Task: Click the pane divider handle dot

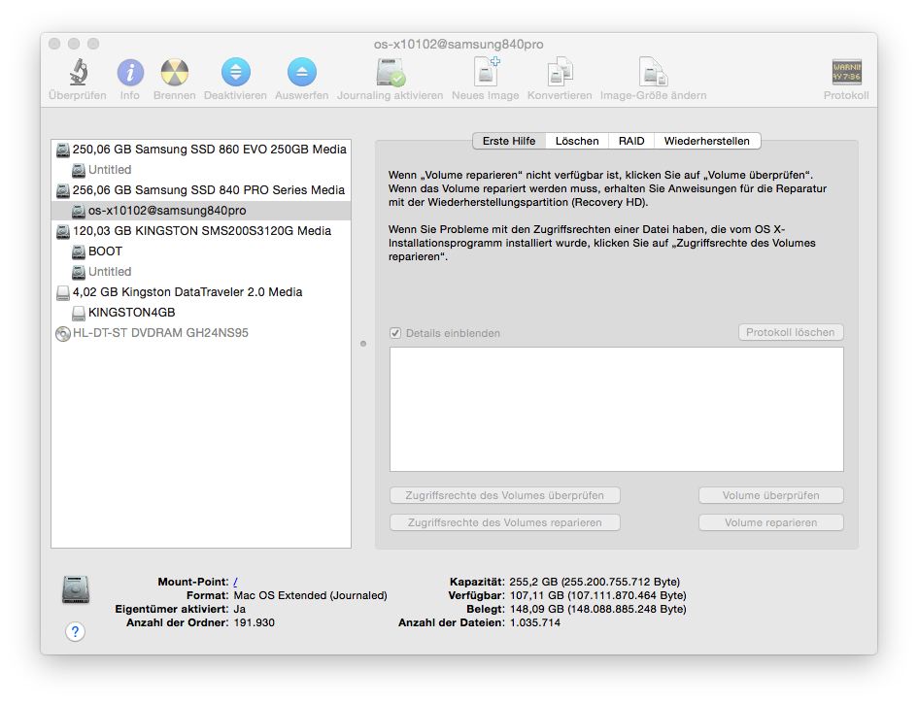Action: (x=363, y=343)
